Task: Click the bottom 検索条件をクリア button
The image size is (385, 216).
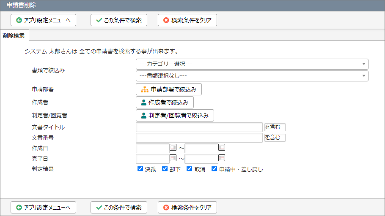Action: 187,208
